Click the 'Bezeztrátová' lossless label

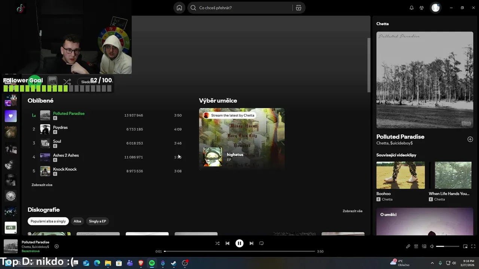pyautogui.click(x=30, y=251)
